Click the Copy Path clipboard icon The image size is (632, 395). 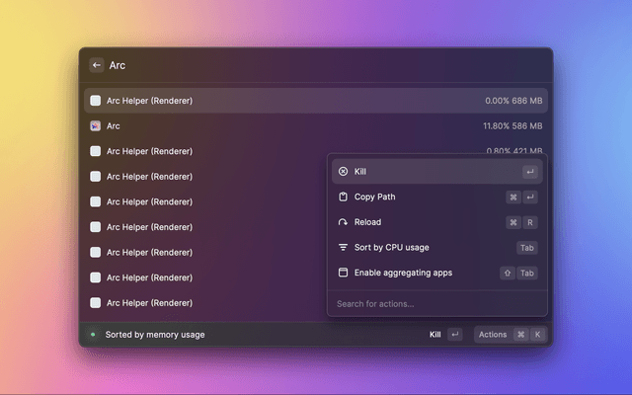point(343,197)
